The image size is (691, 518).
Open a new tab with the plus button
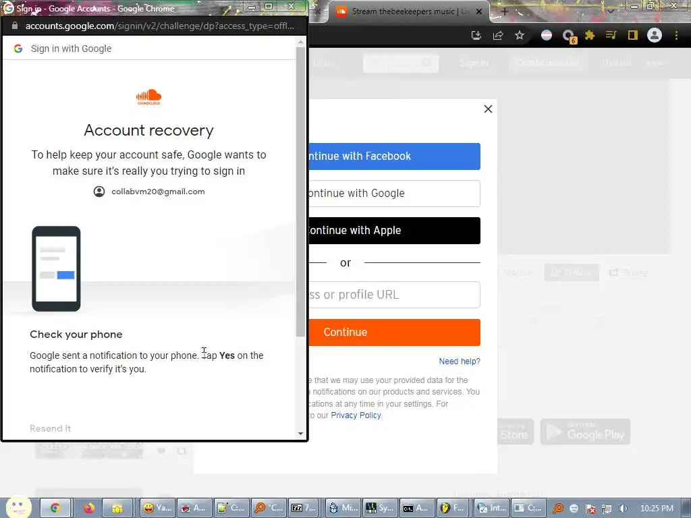[505, 11]
